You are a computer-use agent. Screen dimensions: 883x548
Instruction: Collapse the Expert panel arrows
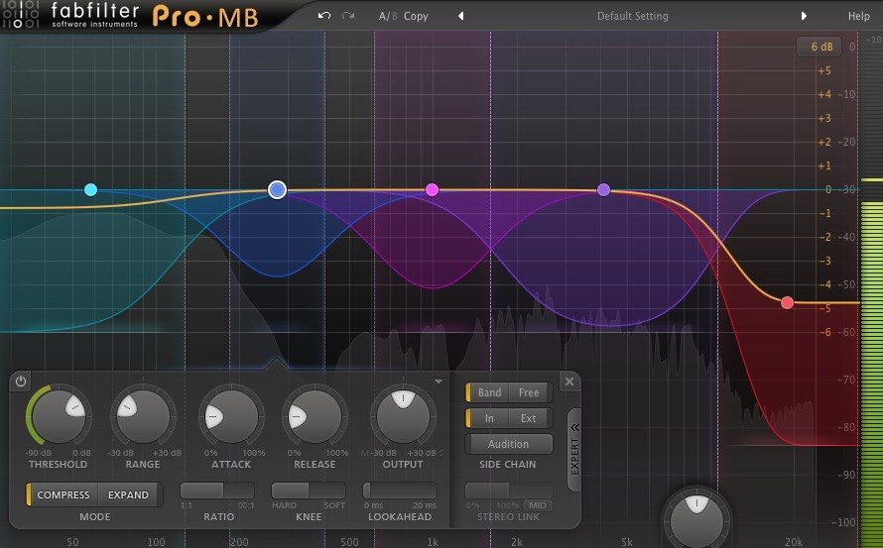574,427
